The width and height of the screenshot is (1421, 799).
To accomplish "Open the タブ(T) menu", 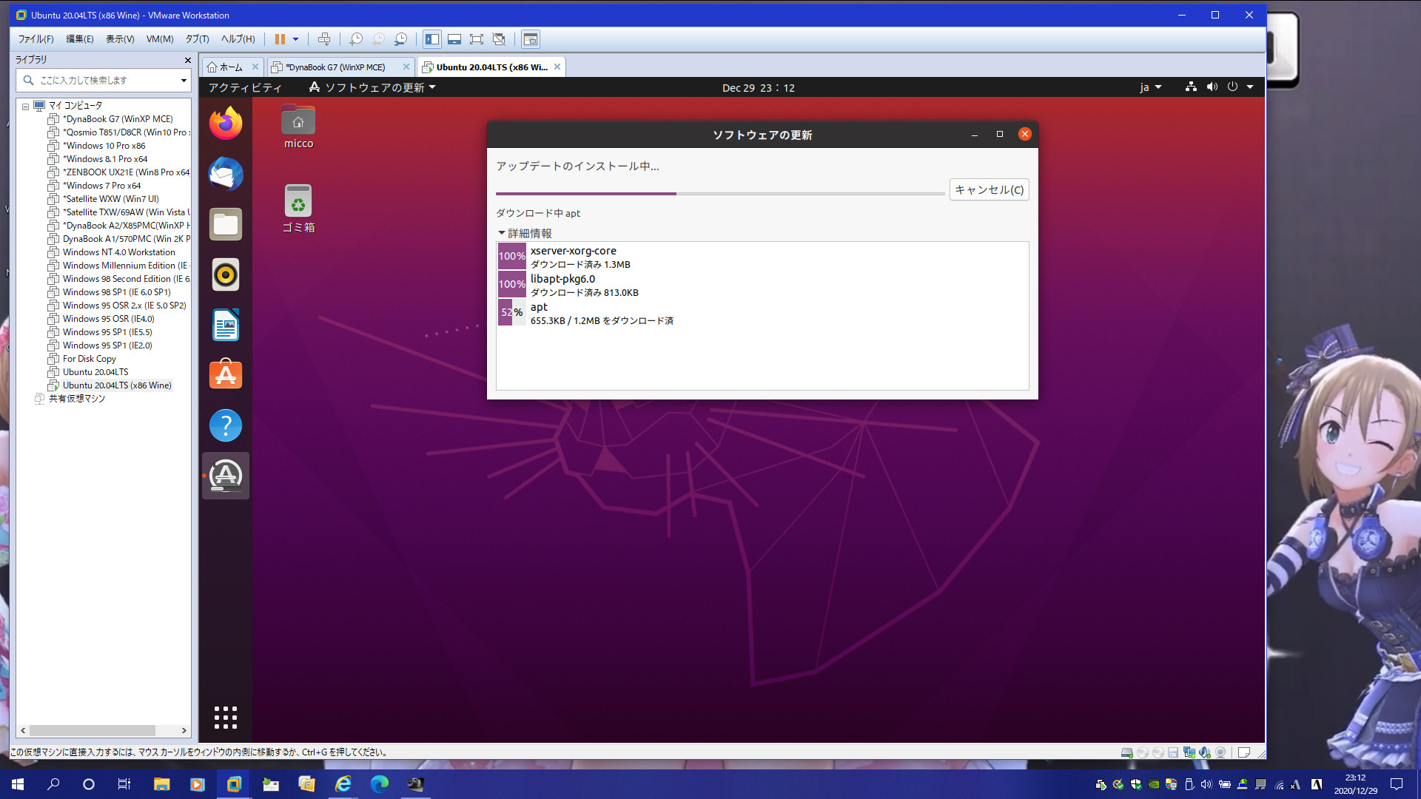I will pyautogui.click(x=197, y=39).
